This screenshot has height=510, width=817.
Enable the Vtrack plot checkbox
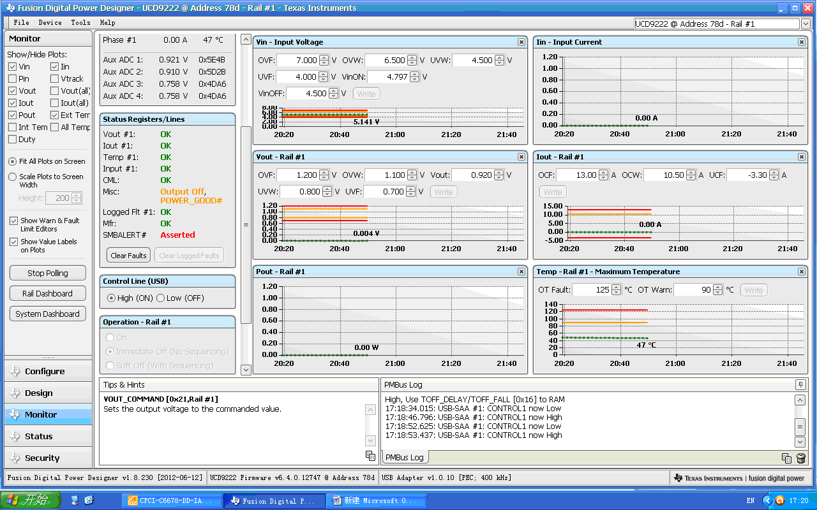click(55, 79)
